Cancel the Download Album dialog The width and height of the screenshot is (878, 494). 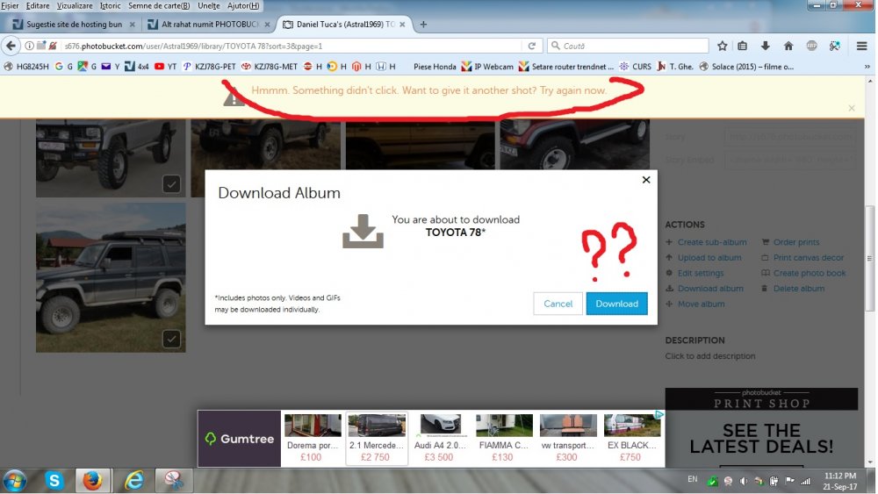point(558,304)
